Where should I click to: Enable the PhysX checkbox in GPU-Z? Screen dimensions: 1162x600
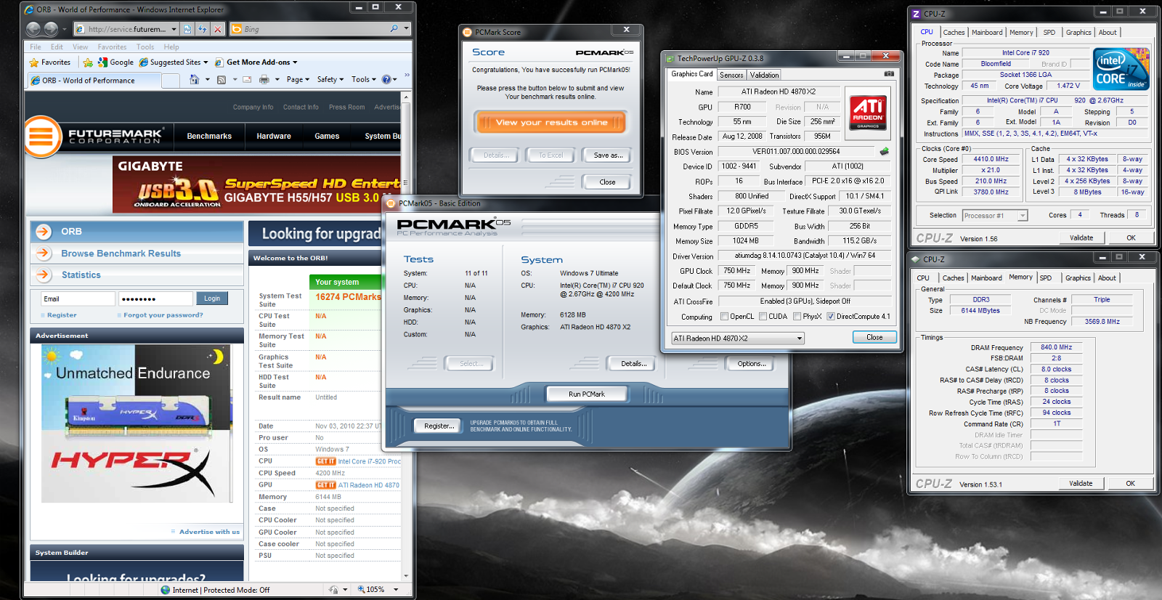pyautogui.click(x=797, y=317)
